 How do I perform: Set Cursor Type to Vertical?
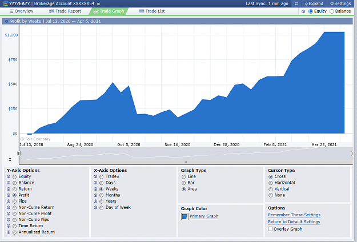click(x=271, y=189)
